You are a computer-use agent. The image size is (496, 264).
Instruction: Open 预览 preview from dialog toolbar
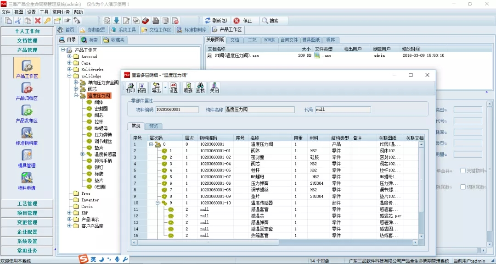point(142,88)
